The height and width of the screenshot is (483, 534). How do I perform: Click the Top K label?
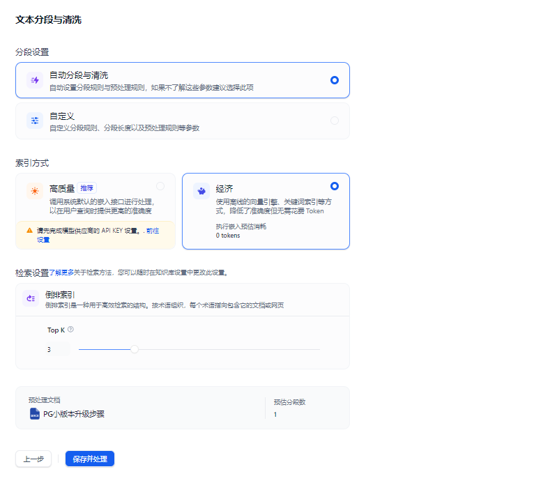click(56, 330)
